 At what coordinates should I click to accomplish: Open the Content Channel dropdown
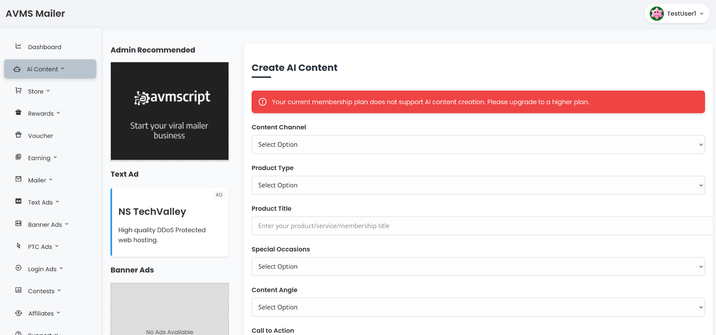(478, 145)
